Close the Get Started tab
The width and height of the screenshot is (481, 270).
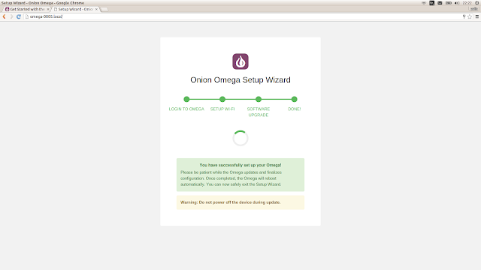[x=48, y=9]
